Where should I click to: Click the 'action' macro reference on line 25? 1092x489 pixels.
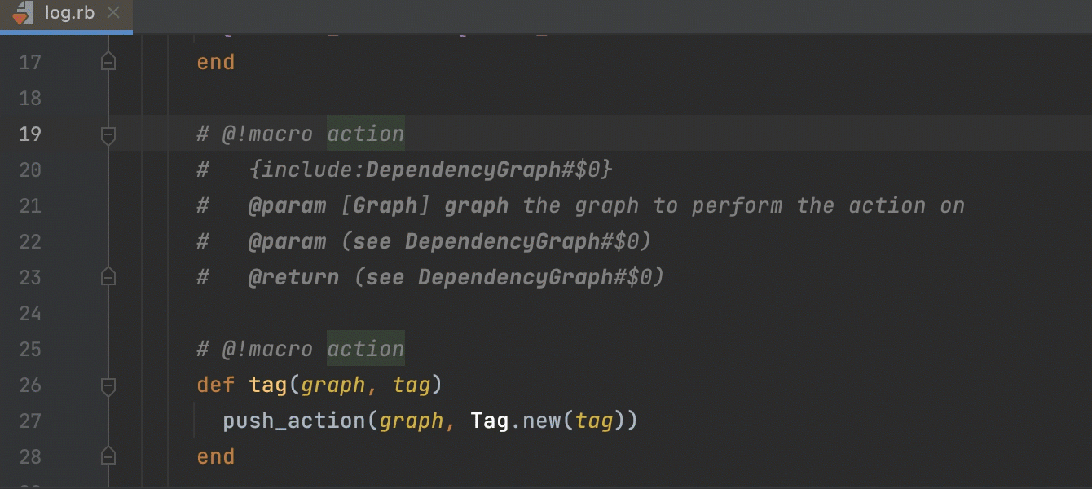pyautogui.click(x=365, y=350)
